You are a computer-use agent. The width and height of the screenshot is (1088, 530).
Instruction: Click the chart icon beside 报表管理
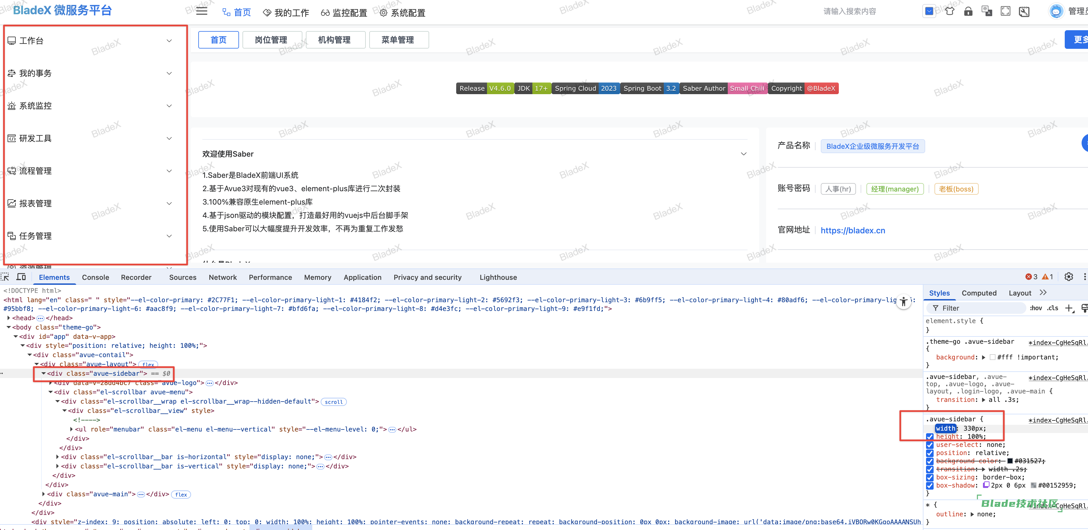(12, 203)
